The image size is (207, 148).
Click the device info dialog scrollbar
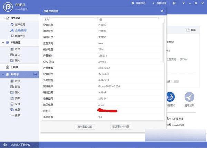tap(163, 42)
